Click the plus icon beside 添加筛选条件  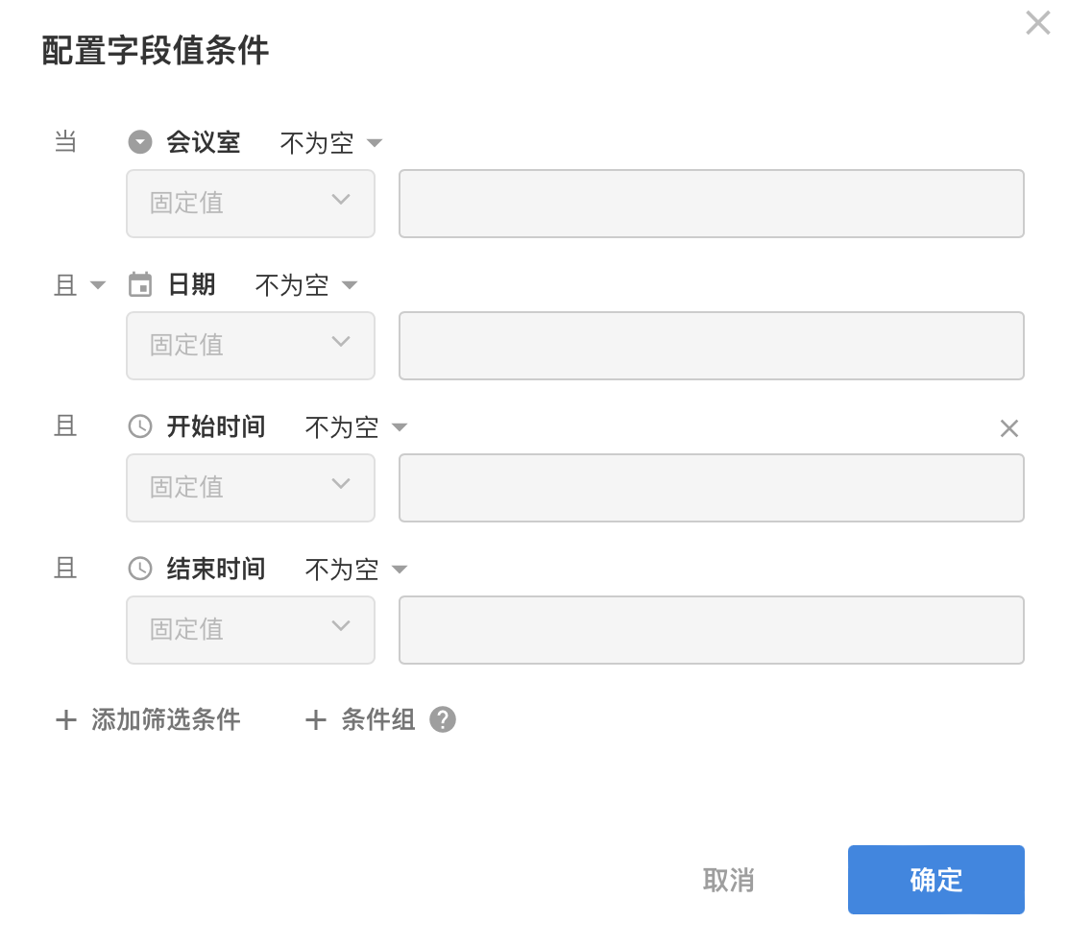point(66,720)
